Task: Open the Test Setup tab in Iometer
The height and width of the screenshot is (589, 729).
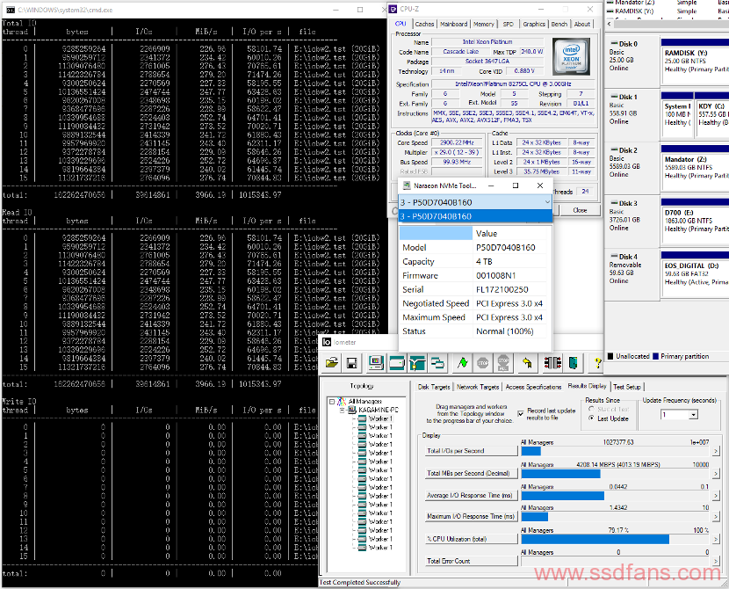Action: point(627,387)
